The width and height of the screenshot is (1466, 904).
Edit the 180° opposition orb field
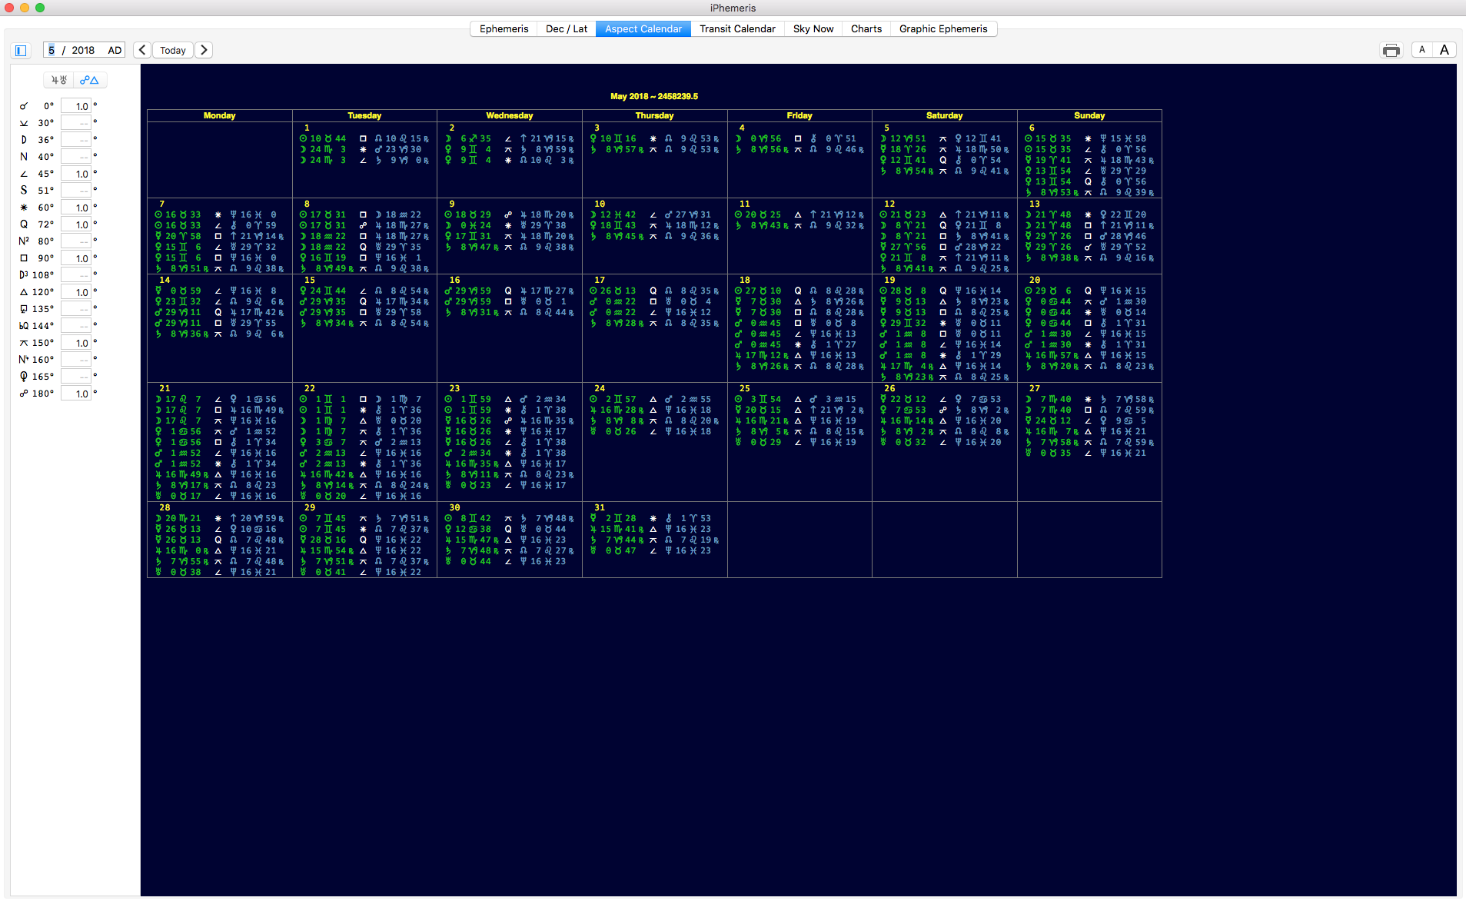76,394
